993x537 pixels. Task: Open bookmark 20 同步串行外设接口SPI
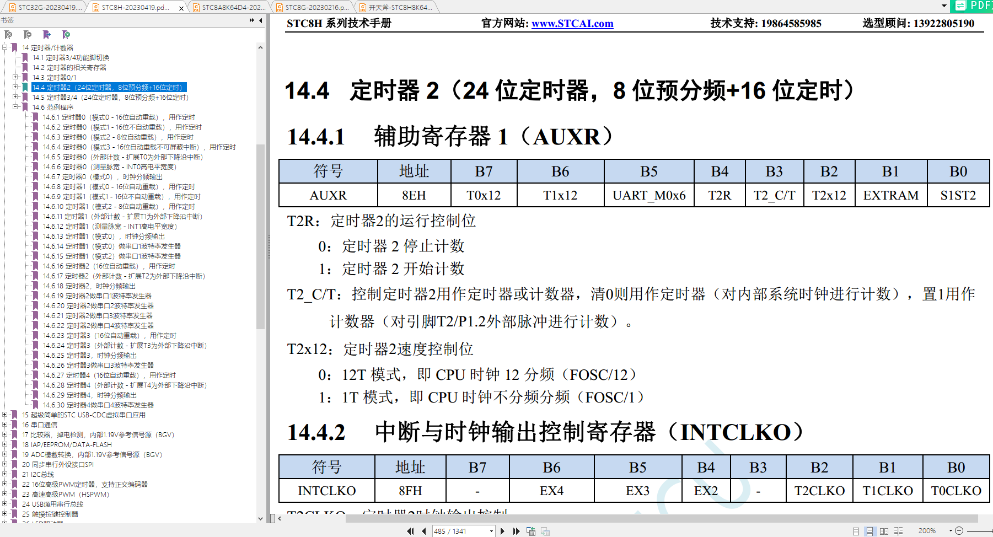coord(58,464)
